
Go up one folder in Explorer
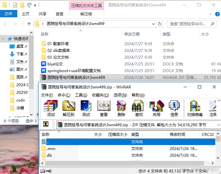(x=29, y=24)
